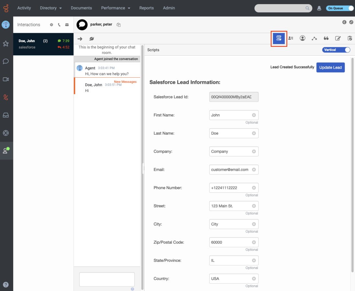This screenshot has width=355, height=291.
Task: Open notifications bell icon
Action: click(319, 8)
